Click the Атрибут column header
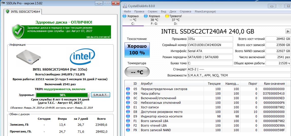The image size is (291, 136). point(171,83)
